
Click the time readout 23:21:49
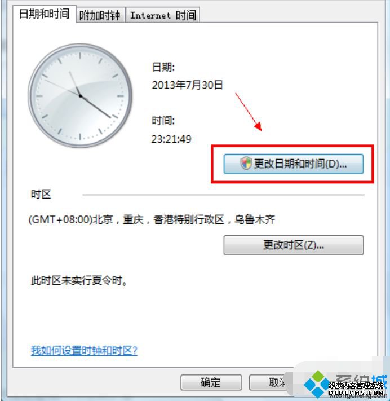click(x=171, y=139)
